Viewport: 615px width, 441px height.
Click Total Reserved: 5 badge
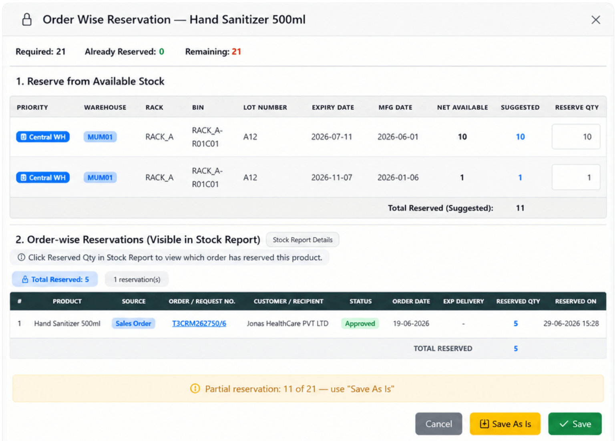pos(55,279)
